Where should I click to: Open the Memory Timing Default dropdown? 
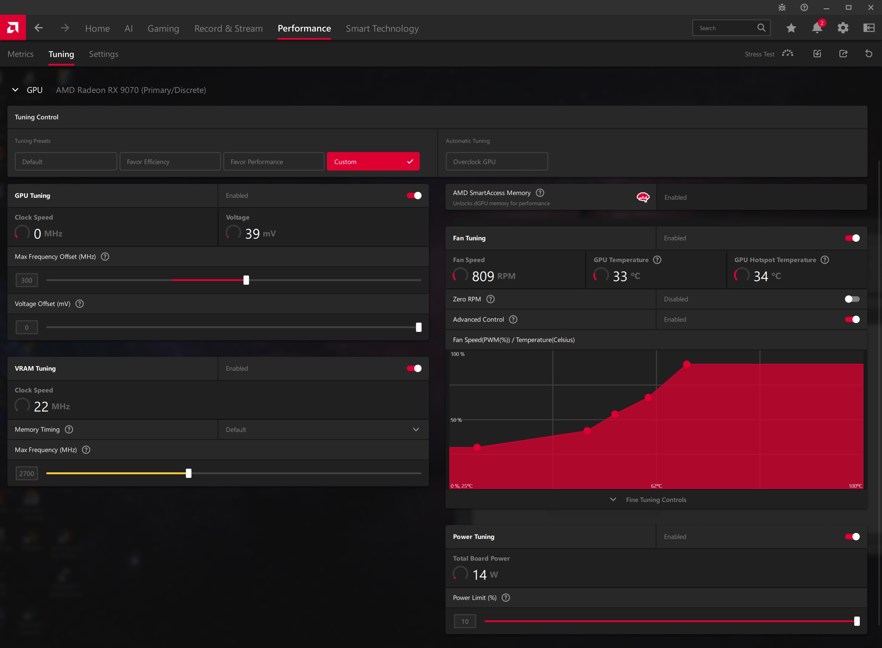coord(323,430)
